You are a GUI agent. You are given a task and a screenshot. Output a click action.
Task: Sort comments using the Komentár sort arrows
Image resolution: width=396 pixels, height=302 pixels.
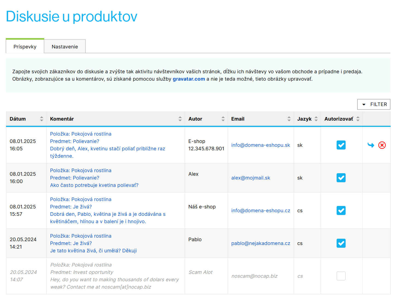[x=180, y=119]
